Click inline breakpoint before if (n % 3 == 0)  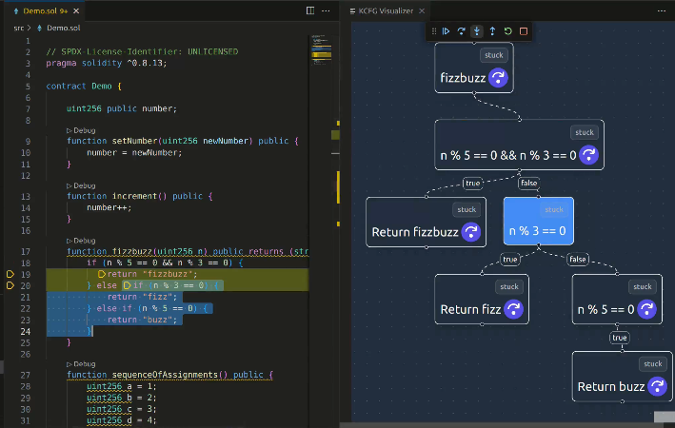[127, 285]
